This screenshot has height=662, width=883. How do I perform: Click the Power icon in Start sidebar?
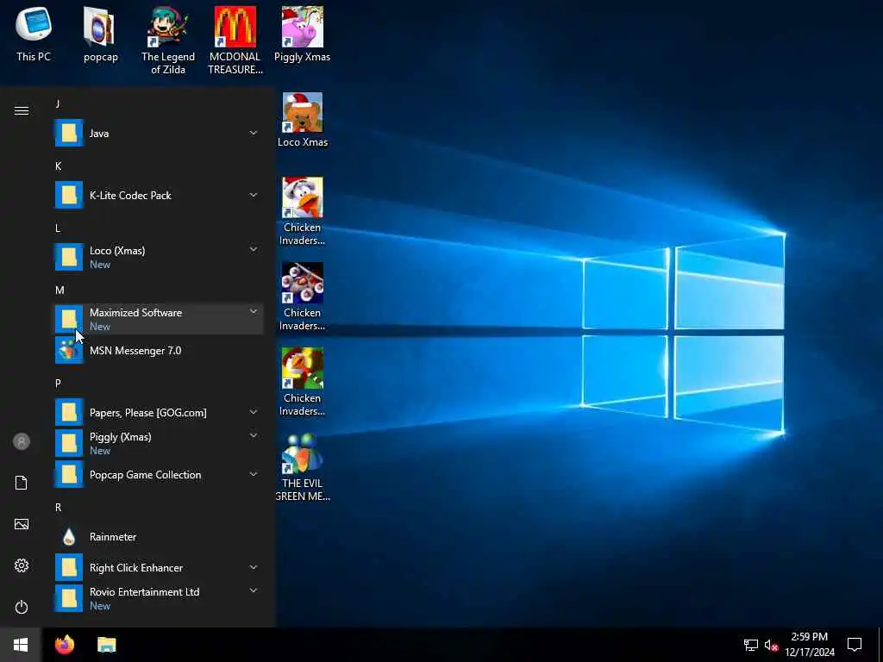pyautogui.click(x=22, y=607)
